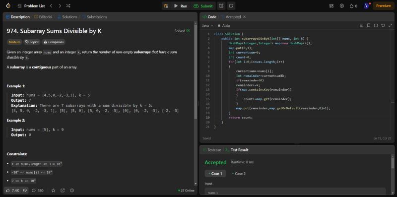This screenshot has width=397, height=197.
Task: Open the user profile avatar
Action: click(x=366, y=6)
